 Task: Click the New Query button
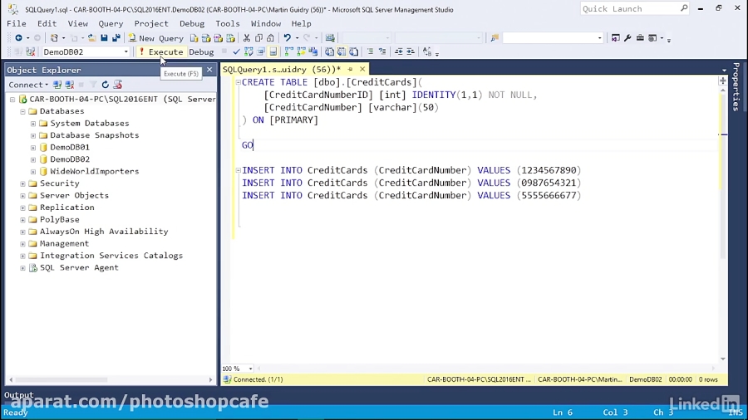coord(156,38)
